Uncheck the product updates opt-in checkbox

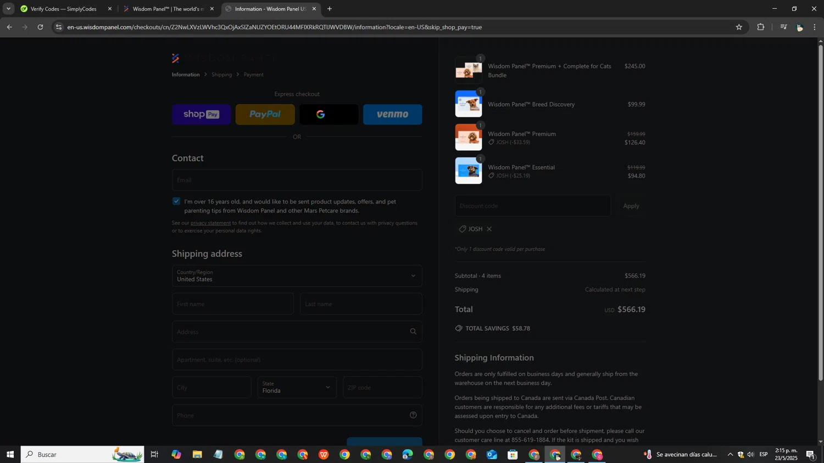176,201
